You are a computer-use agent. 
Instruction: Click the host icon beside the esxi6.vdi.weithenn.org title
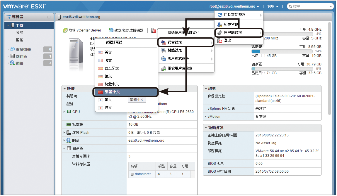[x=59, y=17]
